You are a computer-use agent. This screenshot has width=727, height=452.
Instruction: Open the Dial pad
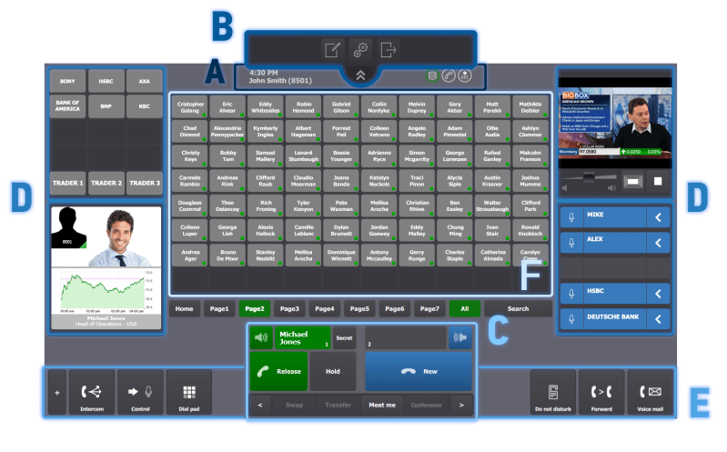189,393
